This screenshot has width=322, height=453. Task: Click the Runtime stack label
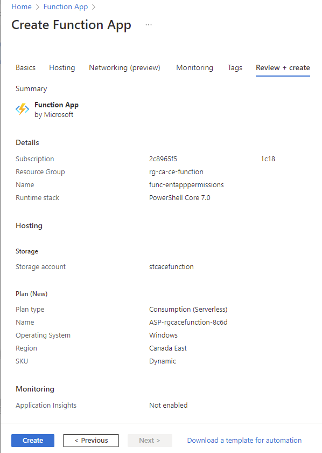click(37, 197)
